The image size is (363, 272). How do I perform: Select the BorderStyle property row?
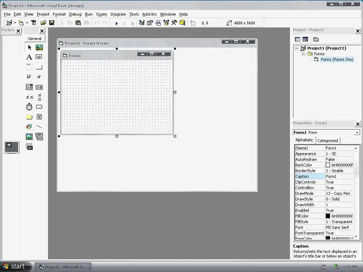tap(324, 171)
